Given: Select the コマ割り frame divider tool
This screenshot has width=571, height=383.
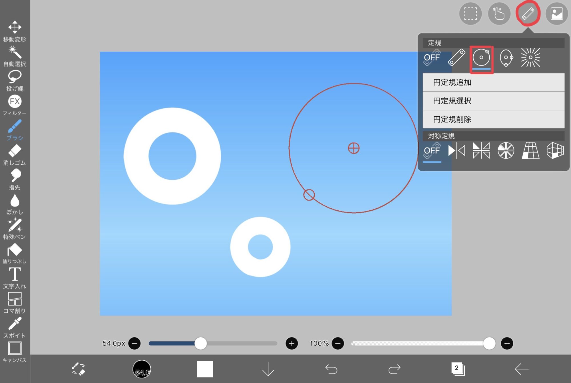Looking at the screenshot, I should 15,303.
